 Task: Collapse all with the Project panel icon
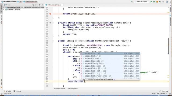[36, 5]
